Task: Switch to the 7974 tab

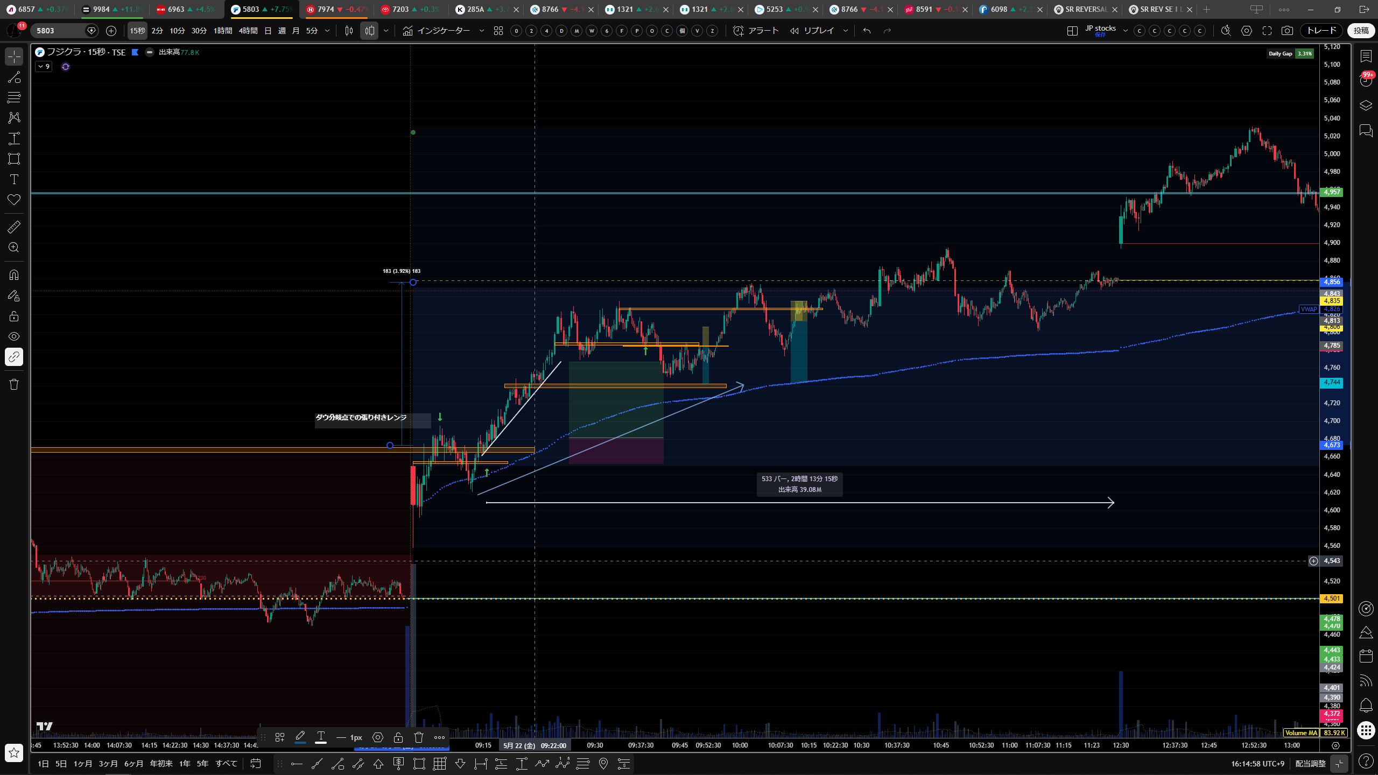Action: (336, 9)
